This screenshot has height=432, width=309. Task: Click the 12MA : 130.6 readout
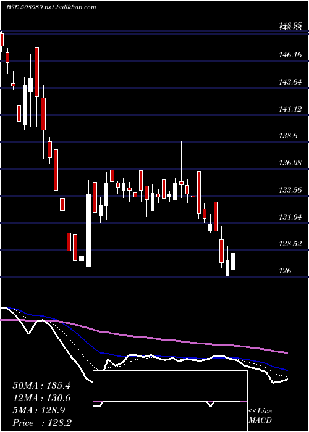click(x=41, y=398)
